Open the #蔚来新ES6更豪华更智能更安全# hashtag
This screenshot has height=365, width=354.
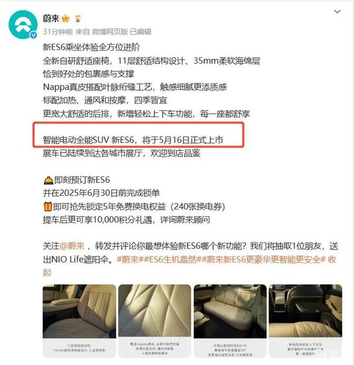point(263,259)
